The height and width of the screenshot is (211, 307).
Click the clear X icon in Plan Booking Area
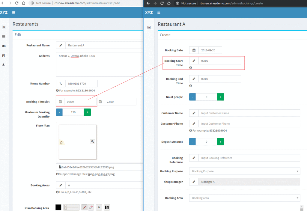point(99,207)
